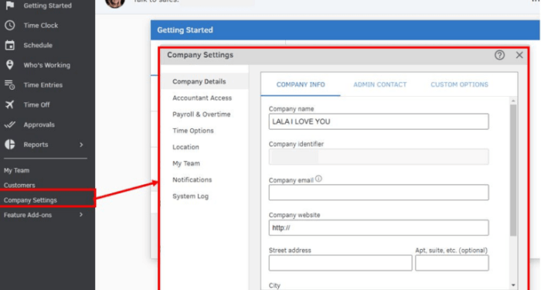Click the Time Clock icon in sidebar

[x=9, y=26]
